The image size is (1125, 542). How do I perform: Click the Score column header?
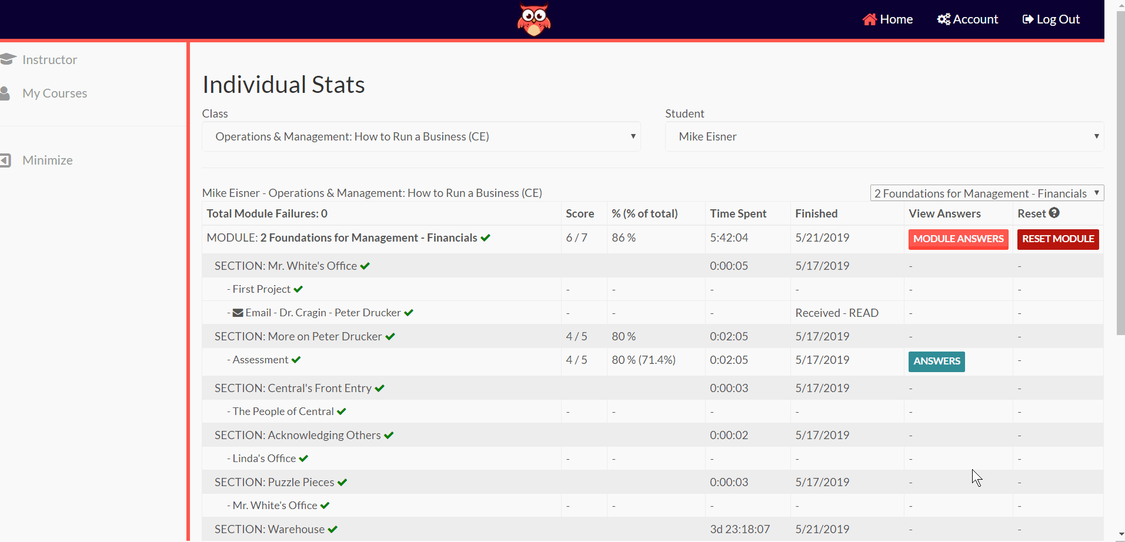click(580, 213)
